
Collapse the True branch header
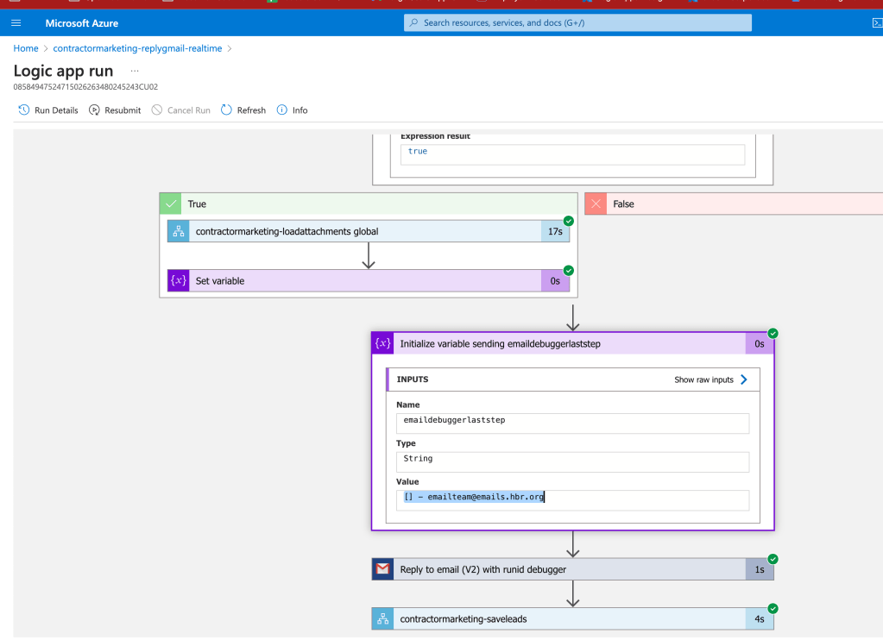(369, 204)
